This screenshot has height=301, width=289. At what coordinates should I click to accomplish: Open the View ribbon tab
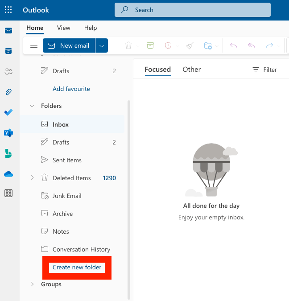63,28
